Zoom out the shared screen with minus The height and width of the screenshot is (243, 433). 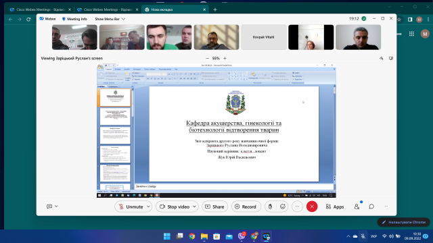point(207,59)
